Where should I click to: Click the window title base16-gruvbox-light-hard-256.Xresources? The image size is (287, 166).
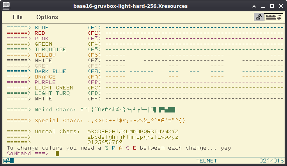[131, 6]
